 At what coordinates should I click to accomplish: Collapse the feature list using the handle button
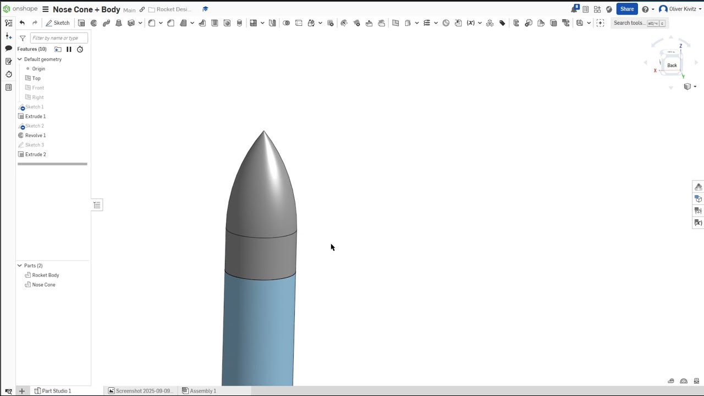coord(97,205)
